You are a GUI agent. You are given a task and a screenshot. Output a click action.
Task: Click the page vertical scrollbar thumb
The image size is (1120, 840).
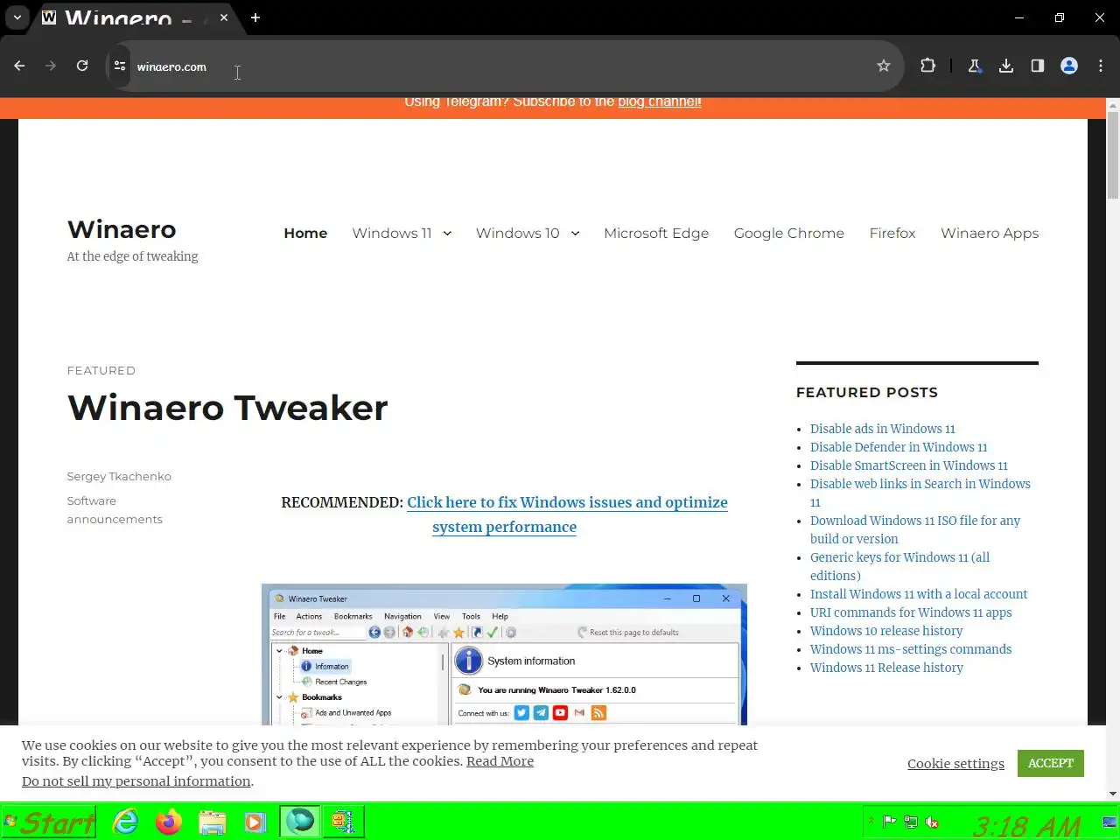[x=1113, y=156]
